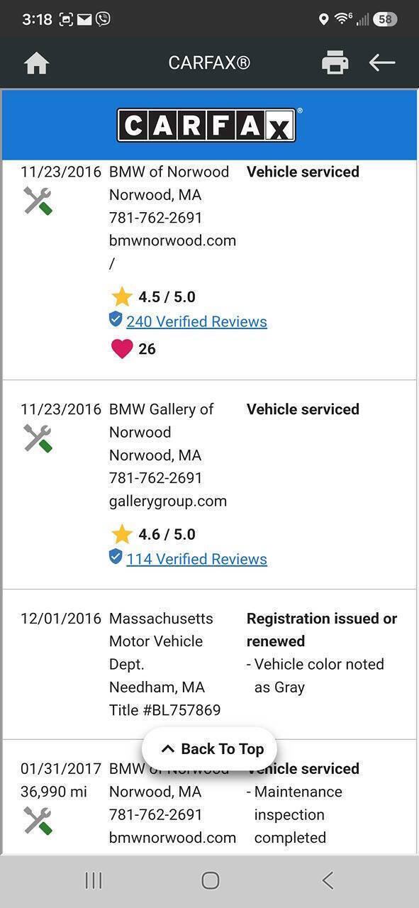Tap the wrench icon for BMW Gallery entry

coord(38,438)
